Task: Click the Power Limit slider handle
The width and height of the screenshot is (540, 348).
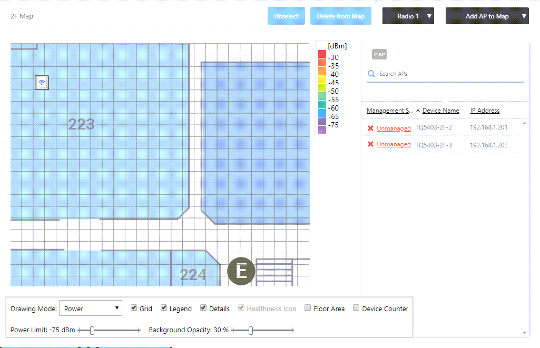Action: [x=92, y=330]
